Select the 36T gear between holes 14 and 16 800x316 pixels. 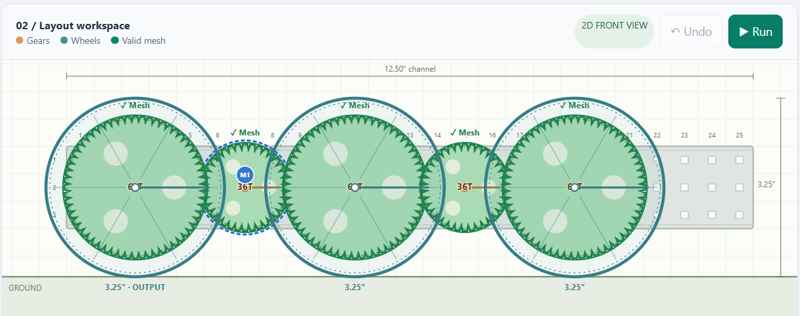(465, 188)
